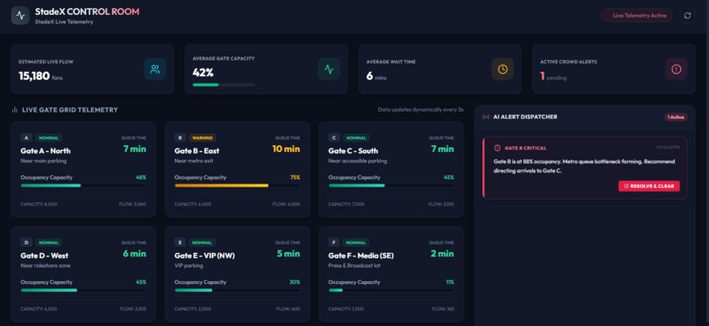709x326 pixels.
Task: Click the 2 min queue time on Gate F
Action: (442, 253)
